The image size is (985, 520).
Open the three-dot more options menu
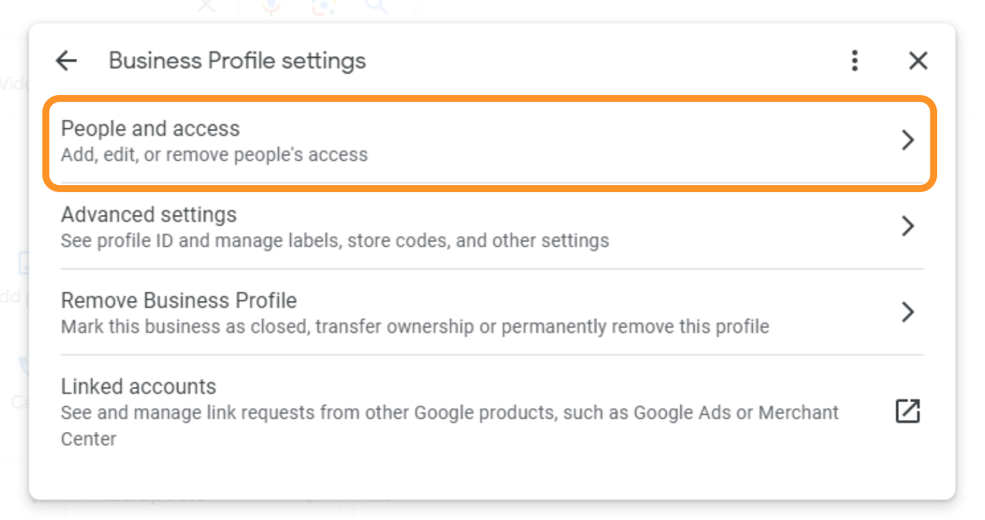855,61
